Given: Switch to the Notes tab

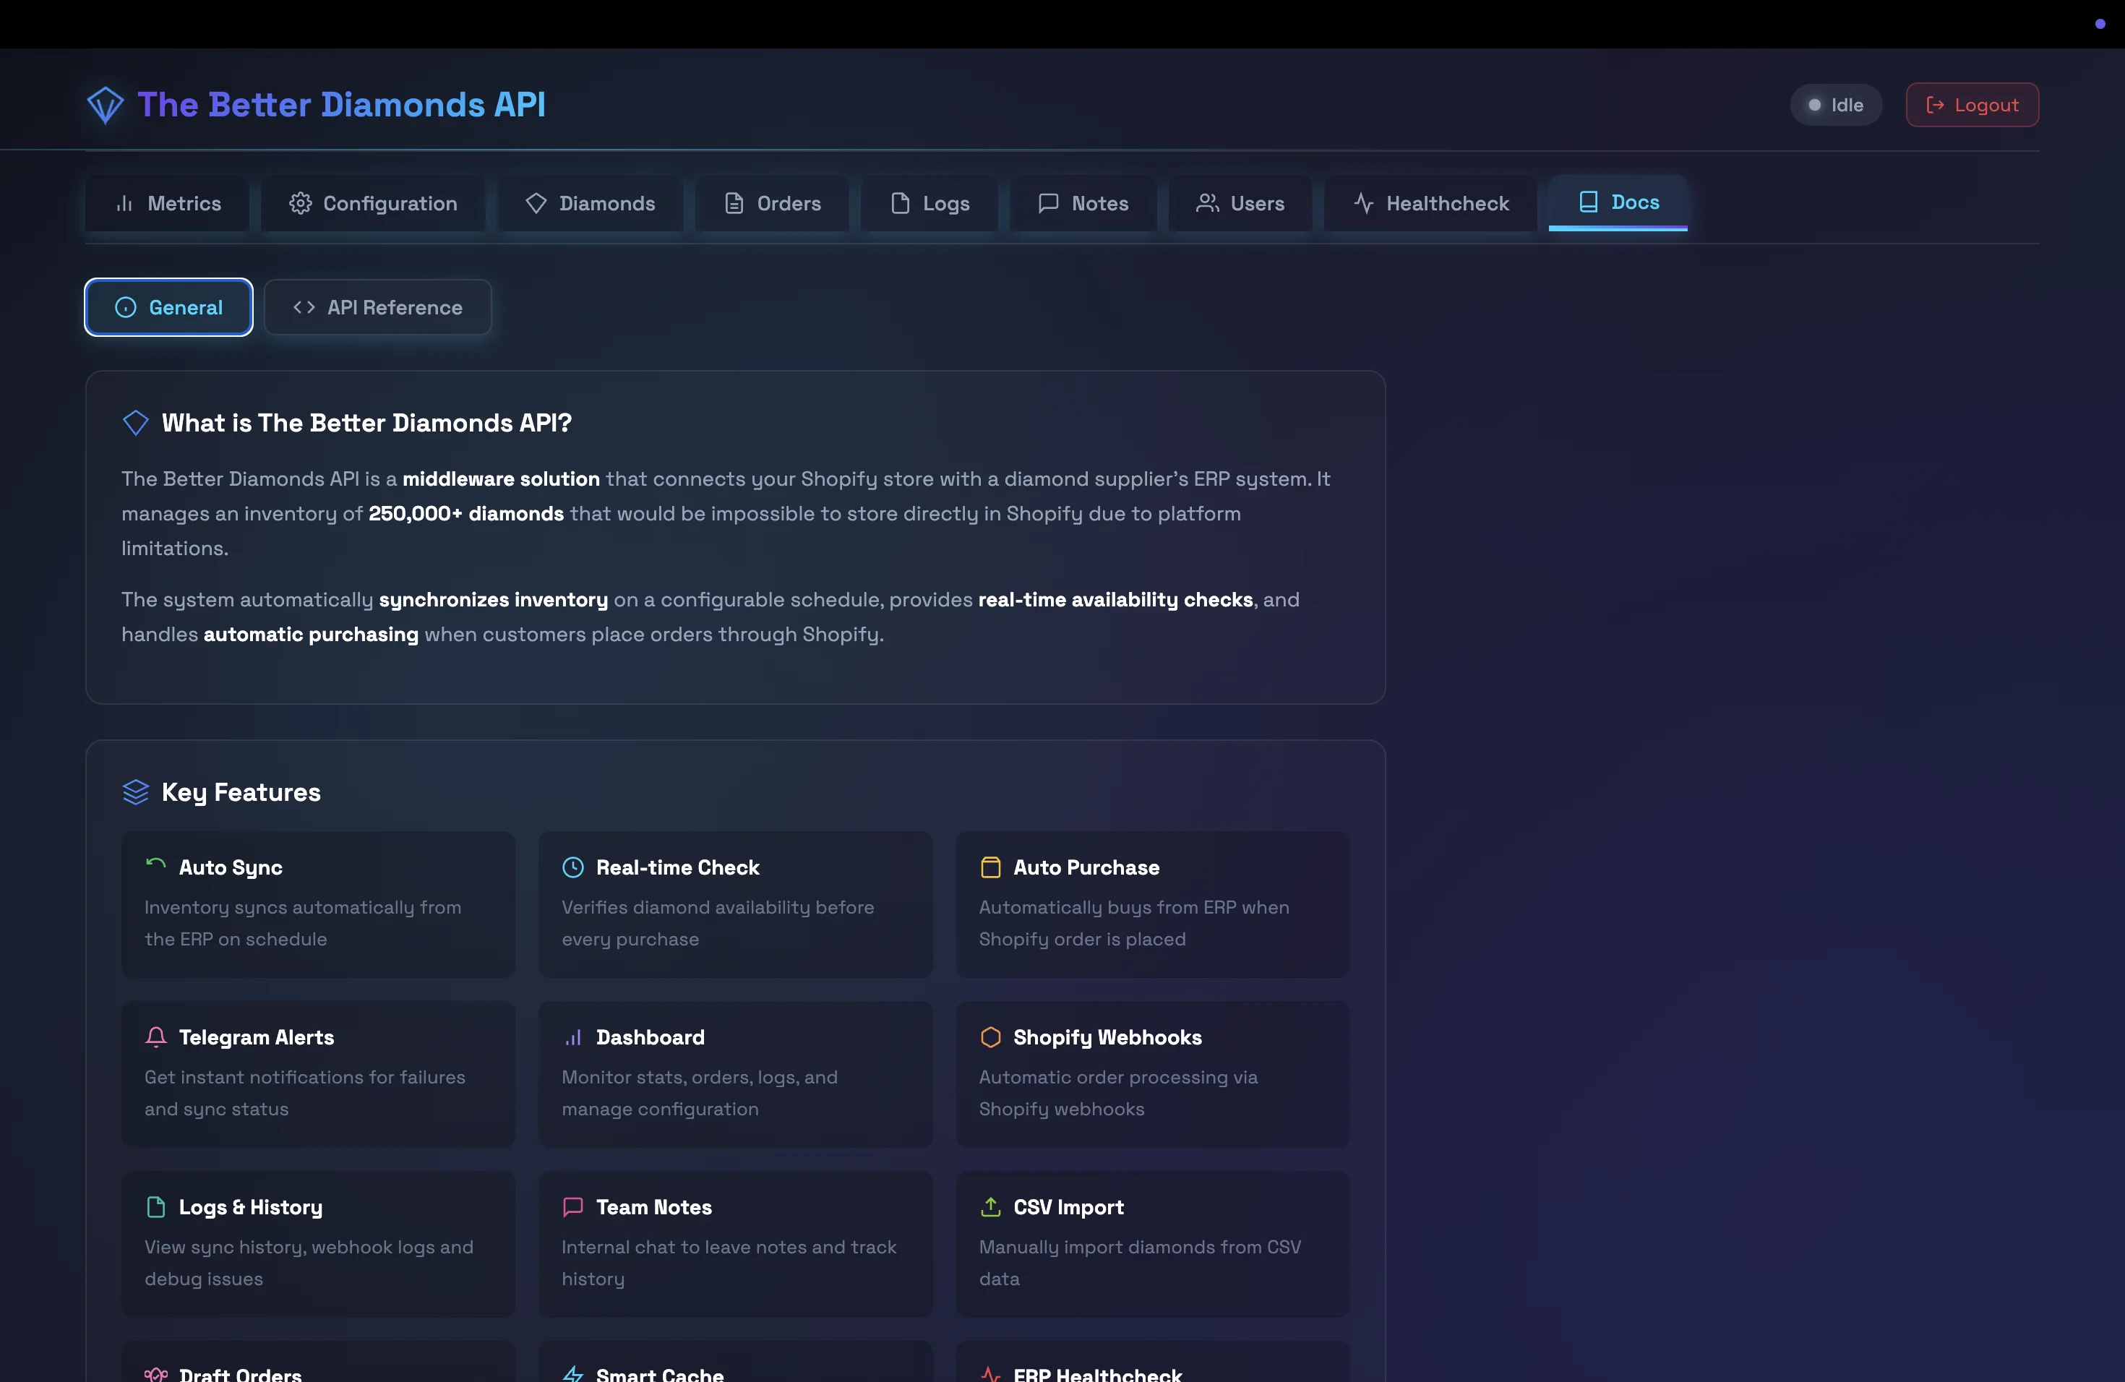Looking at the screenshot, I should pos(1083,204).
